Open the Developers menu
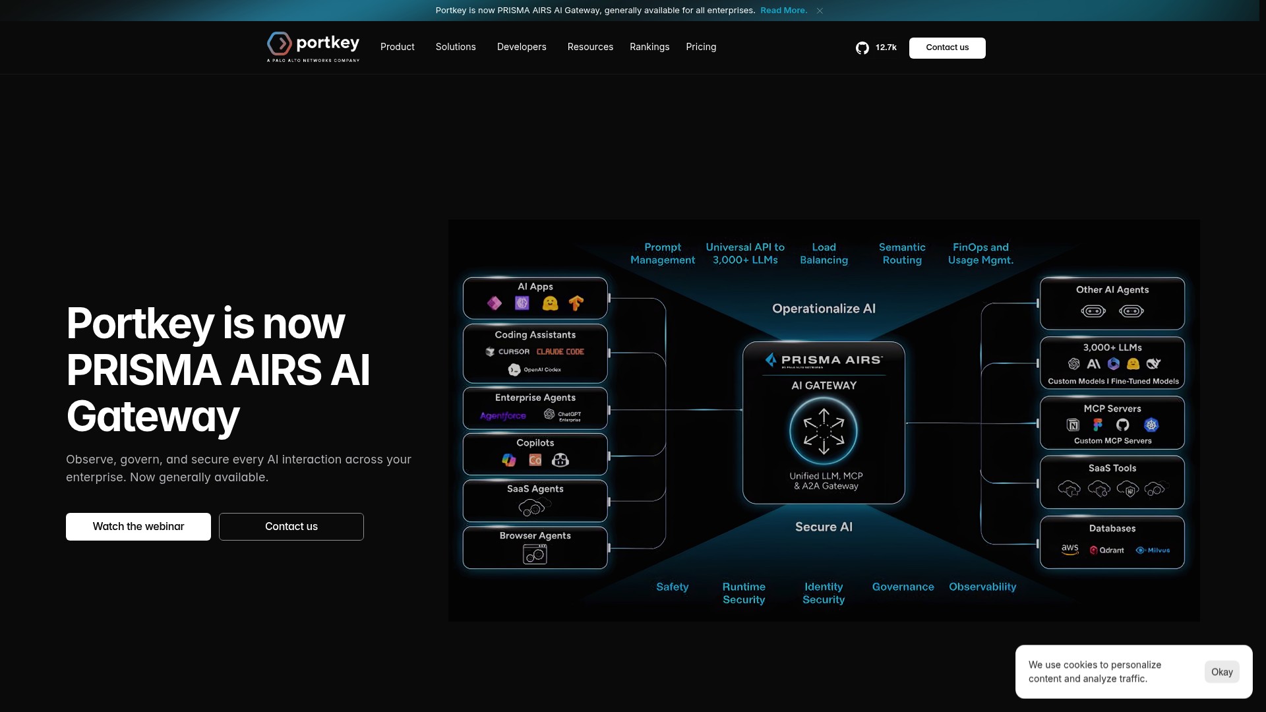Viewport: 1266px width, 712px height. point(522,47)
